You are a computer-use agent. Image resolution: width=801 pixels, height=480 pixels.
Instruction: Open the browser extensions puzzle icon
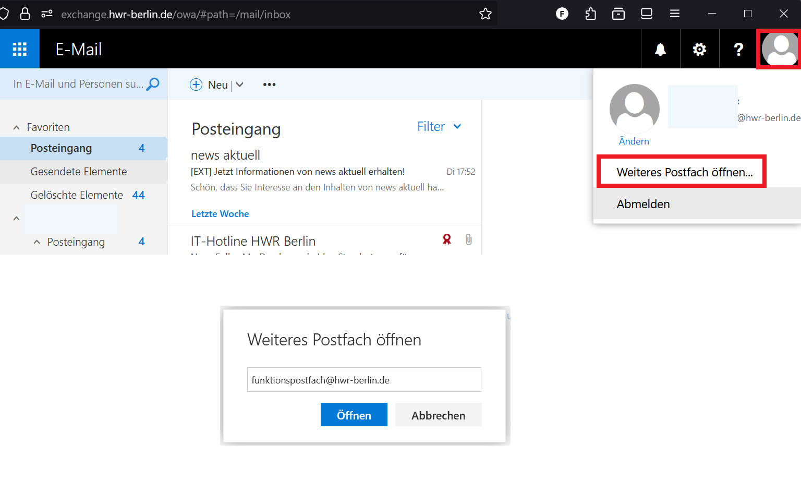coord(590,14)
